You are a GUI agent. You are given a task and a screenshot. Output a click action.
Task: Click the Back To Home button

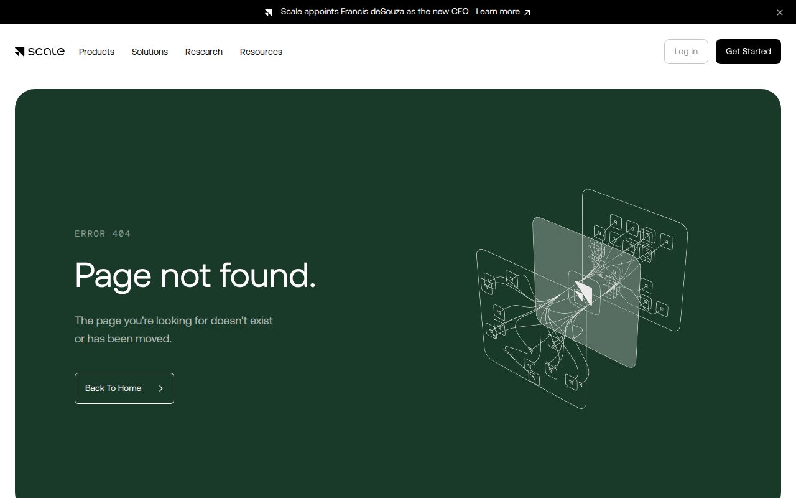coord(124,388)
